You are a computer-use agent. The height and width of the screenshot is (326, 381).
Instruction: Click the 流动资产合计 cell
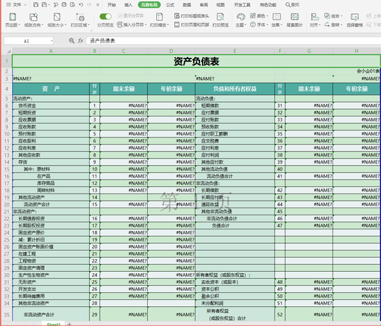pyautogui.click(x=51, y=204)
